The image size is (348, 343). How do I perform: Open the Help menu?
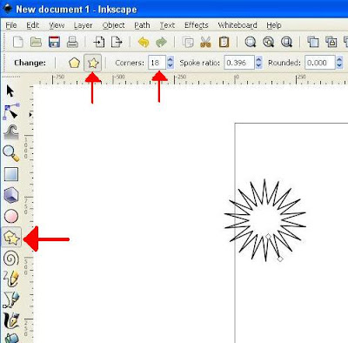coord(274,25)
